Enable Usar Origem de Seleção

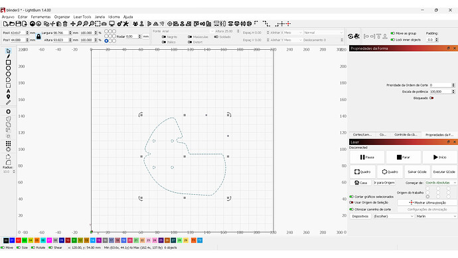pos(351,202)
